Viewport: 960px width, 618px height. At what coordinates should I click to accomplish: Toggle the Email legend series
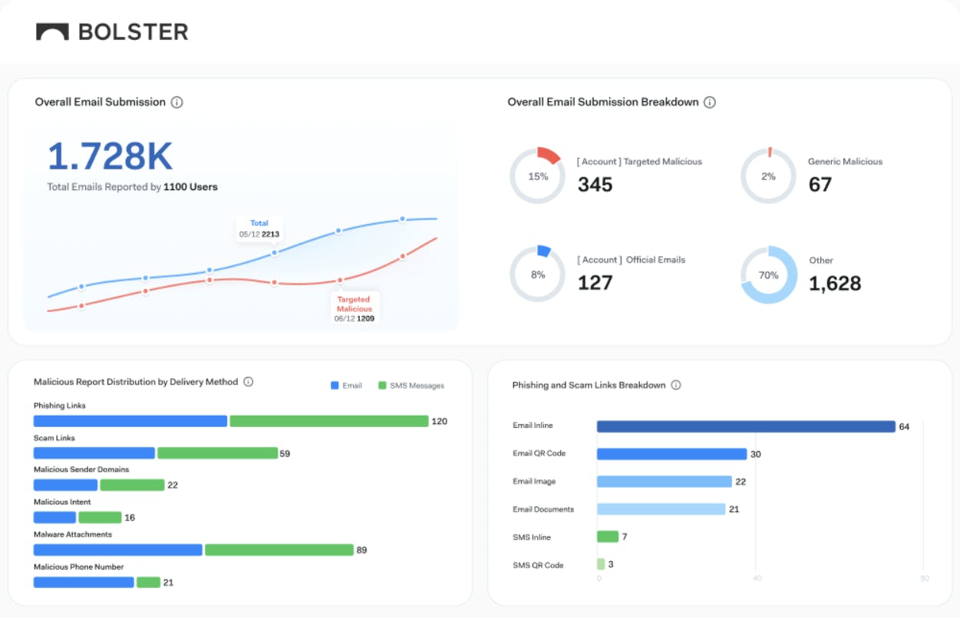346,386
